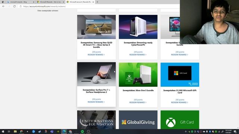Launch Google Chrome from the taskbar

21,131
